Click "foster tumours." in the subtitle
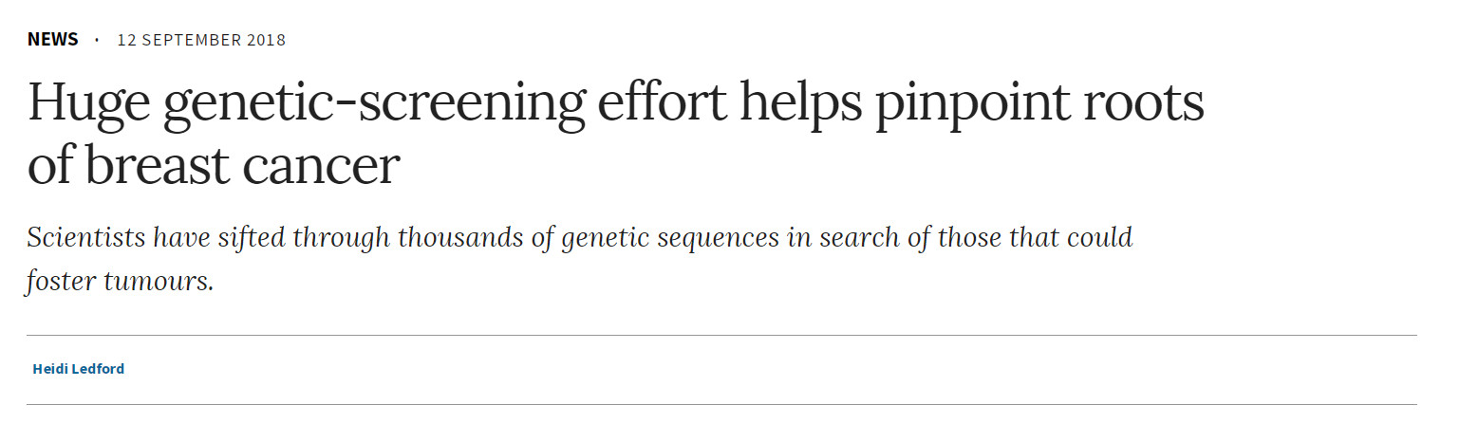The image size is (1460, 423). pyautogui.click(x=120, y=282)
